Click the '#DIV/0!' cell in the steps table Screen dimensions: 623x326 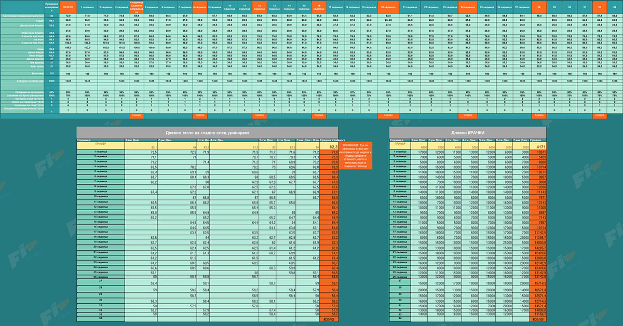(537, 319)
